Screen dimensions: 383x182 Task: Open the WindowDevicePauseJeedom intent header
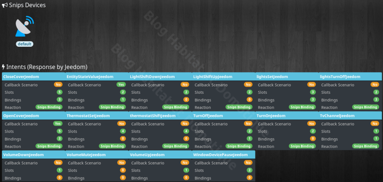224,155
